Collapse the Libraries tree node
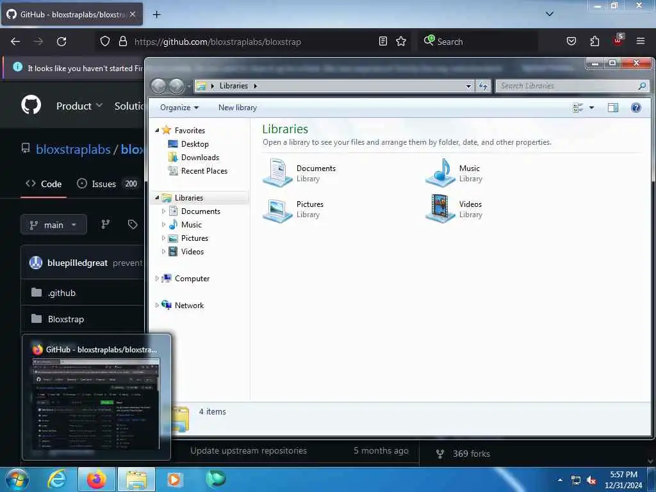 [158, 197]
